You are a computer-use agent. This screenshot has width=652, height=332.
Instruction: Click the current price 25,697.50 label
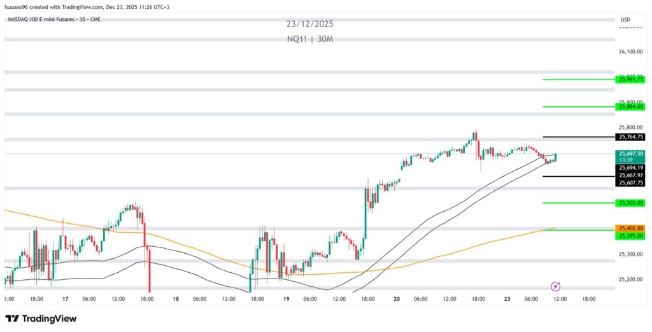point(630,153)
